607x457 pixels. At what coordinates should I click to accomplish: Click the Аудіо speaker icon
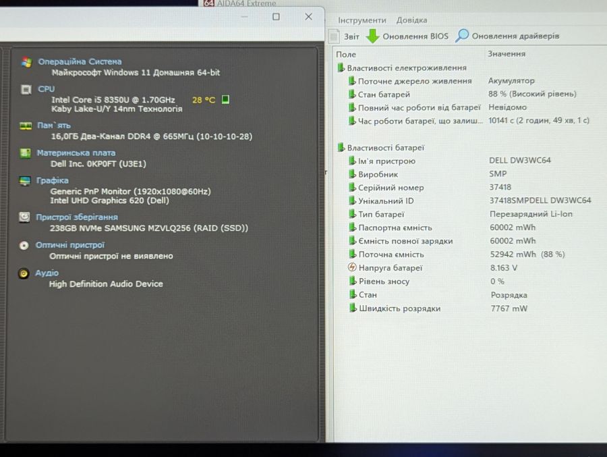tap(24, 273)
